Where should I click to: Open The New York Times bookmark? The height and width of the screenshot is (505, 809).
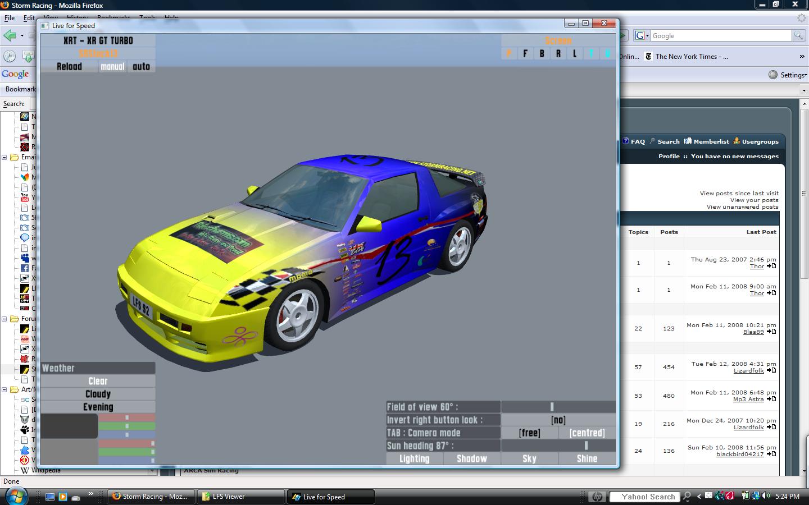pos(687,56)
